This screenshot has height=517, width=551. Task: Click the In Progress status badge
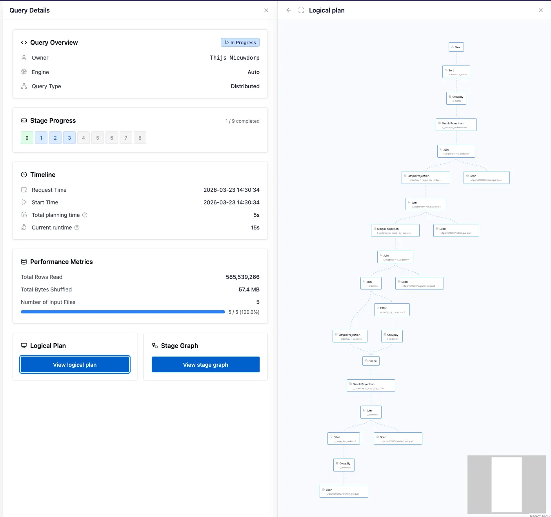(x=240, y=42)
